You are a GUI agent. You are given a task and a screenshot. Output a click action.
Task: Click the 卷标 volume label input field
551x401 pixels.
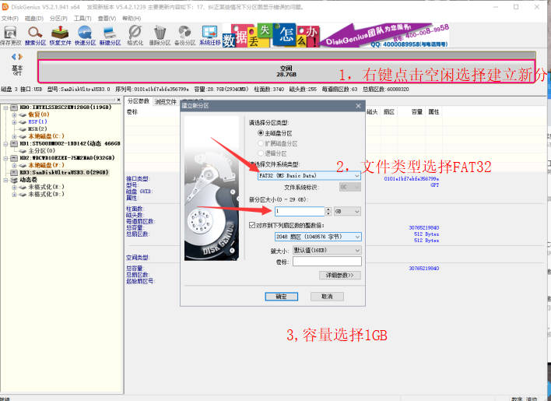[x=327, y=262]
